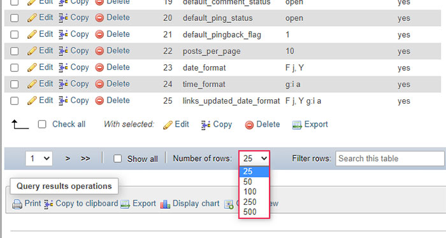Tick checkbox for time_format row
This screenshot has width=446, height=238.
coord(14,84)
